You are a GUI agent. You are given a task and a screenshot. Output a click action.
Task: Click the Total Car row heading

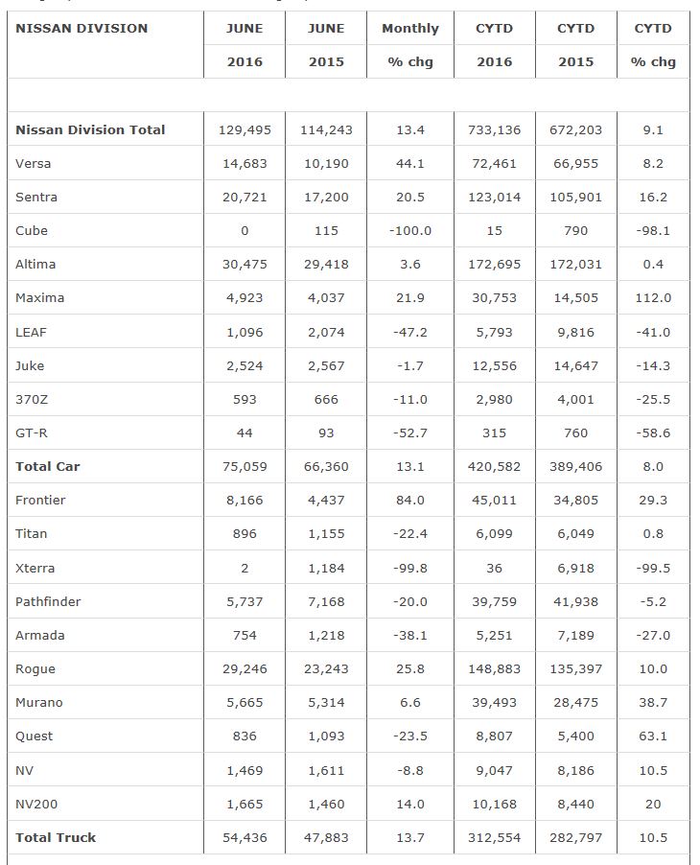[48, 466]
